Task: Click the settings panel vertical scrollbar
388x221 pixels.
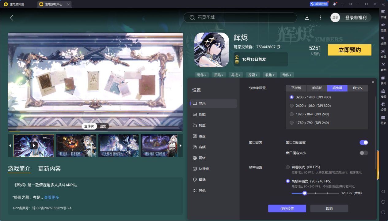Action: pyautogui.click(x=376, y=132)
